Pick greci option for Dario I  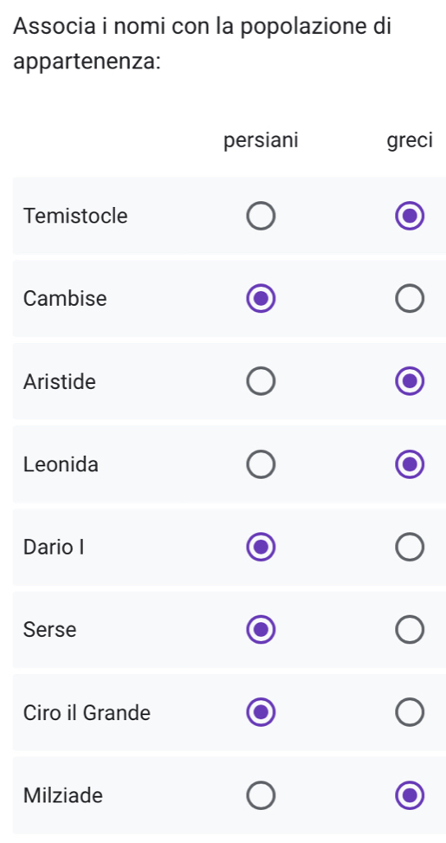[410, 548]
